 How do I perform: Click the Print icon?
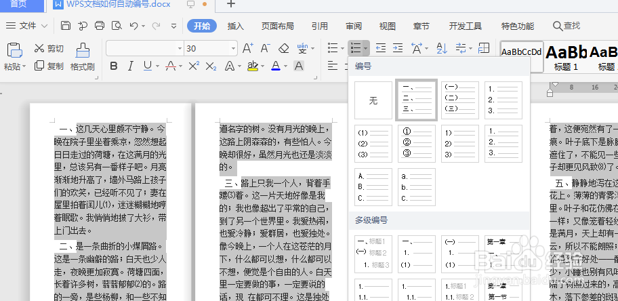point(100,26)
